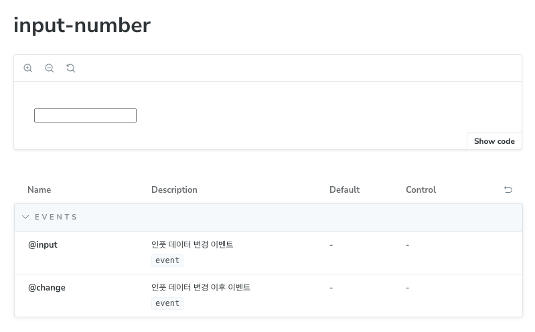The height and width of the screenshot is (332, 535).
Task: Select the Default column header
Action: point(345,189)
